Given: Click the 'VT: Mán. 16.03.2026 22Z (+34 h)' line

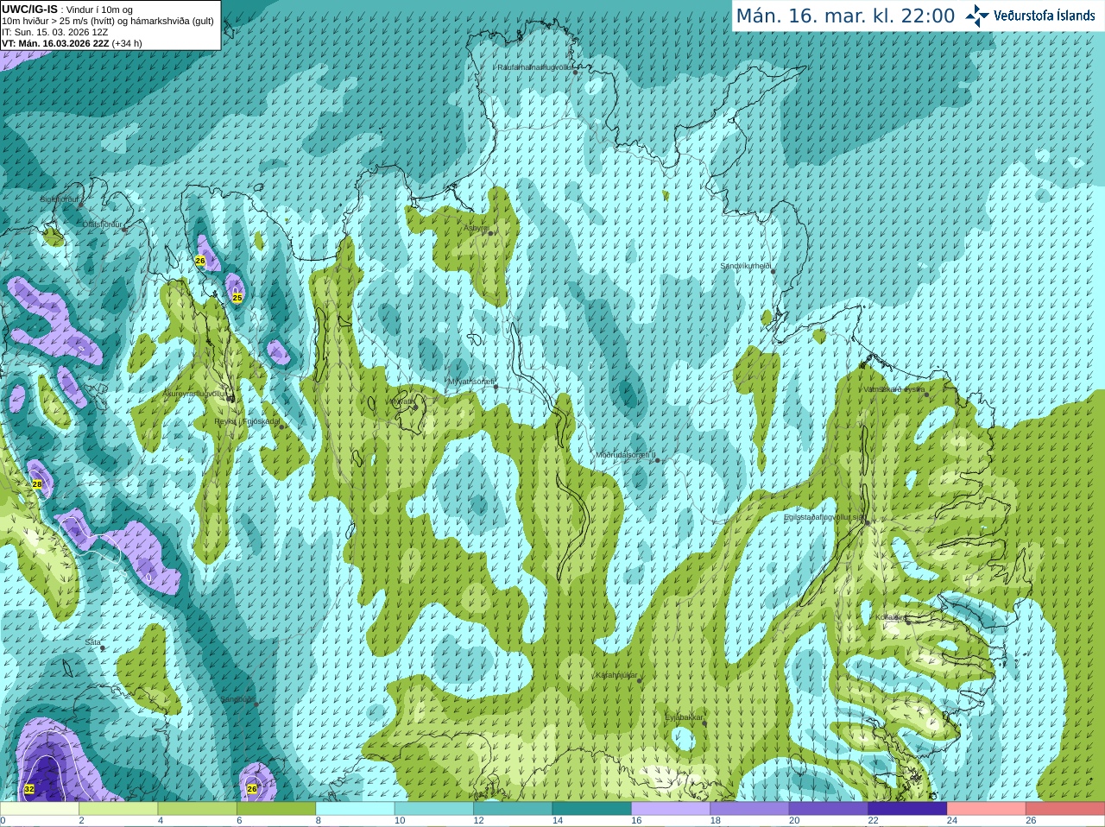Looking at the screenshot, I should click(x=72, y=43).
